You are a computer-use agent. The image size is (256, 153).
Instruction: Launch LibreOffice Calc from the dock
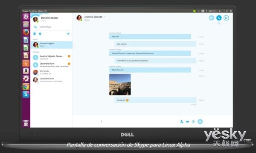point(26,48)
